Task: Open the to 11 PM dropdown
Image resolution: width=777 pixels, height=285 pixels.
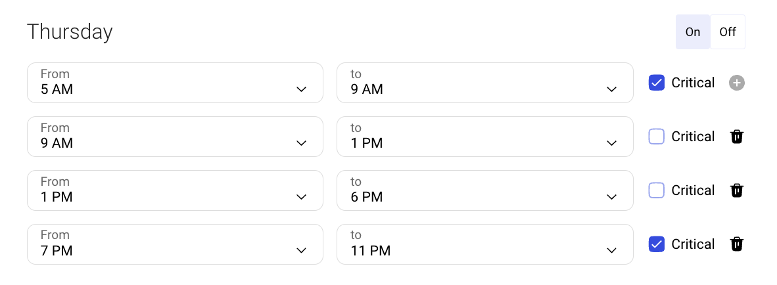Action: click(484, 244)
